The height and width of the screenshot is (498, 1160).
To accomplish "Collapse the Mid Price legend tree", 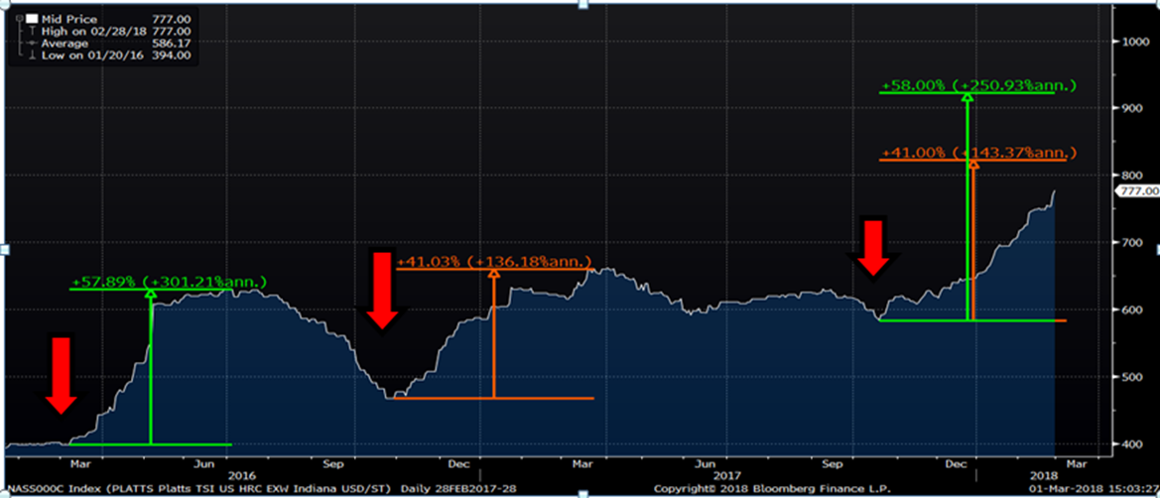I will pos(20,19).
